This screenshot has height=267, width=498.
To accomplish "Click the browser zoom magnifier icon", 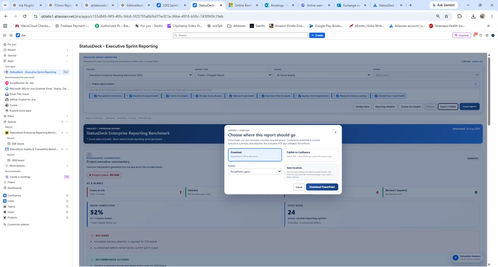I will coord(438,16).
